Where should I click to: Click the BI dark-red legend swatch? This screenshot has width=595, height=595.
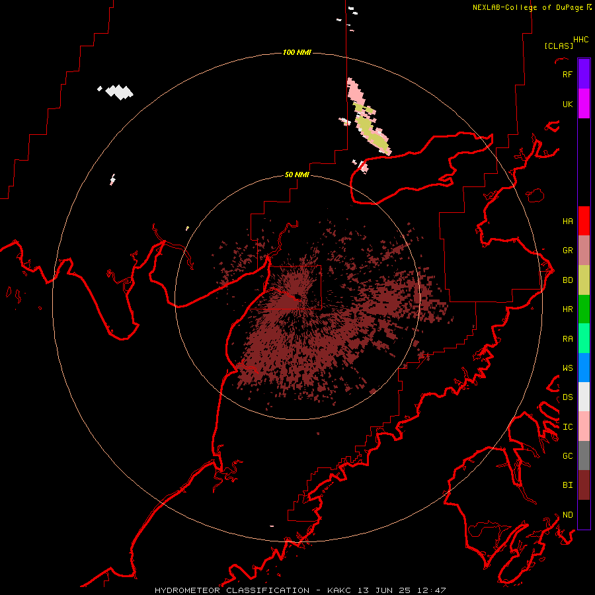[x=584, y=485]
